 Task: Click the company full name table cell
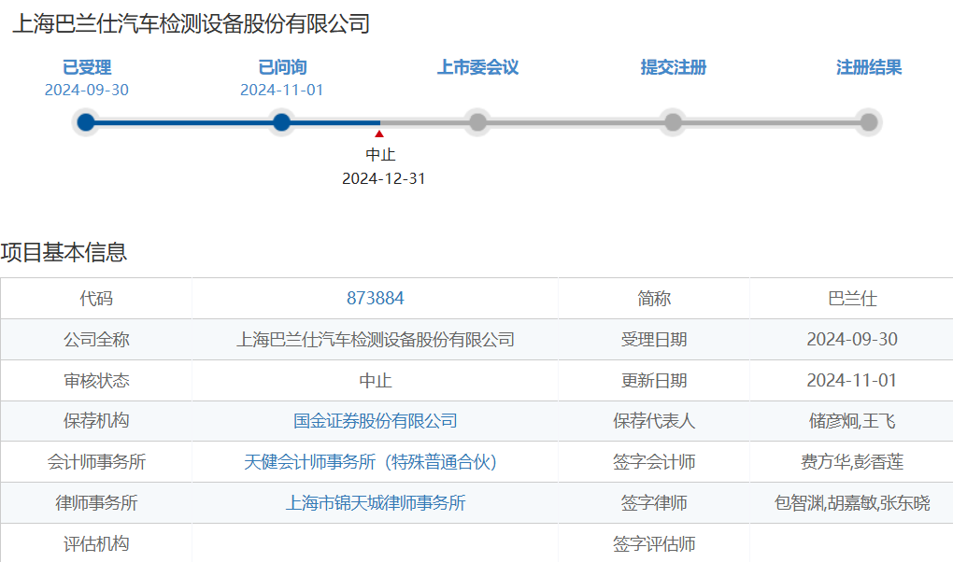pyautogui.click(x=375, y=340)
